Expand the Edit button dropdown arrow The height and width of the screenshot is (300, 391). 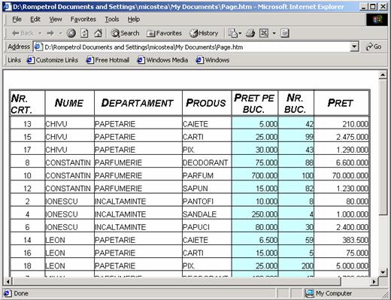pyautogui.click(x=274, y=33)
